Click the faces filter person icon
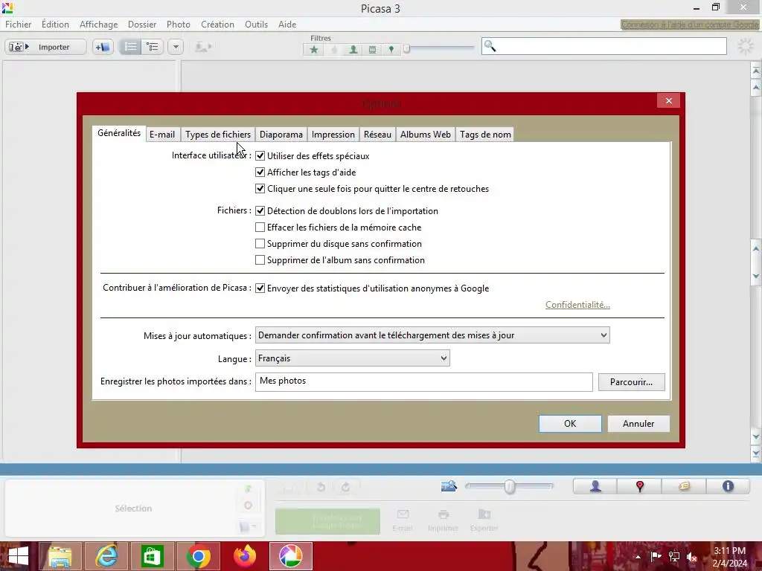 pyautogui.click(x=353, y=50)
